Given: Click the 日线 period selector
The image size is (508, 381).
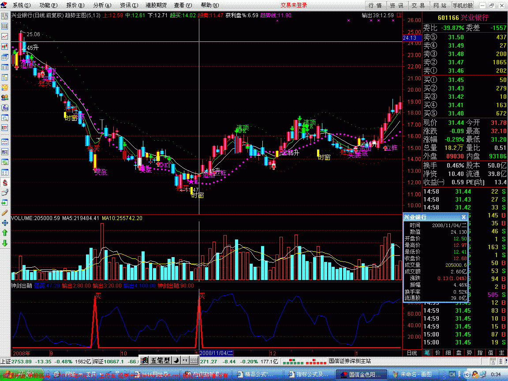Looking at the screenshot, I should (412, 353).
